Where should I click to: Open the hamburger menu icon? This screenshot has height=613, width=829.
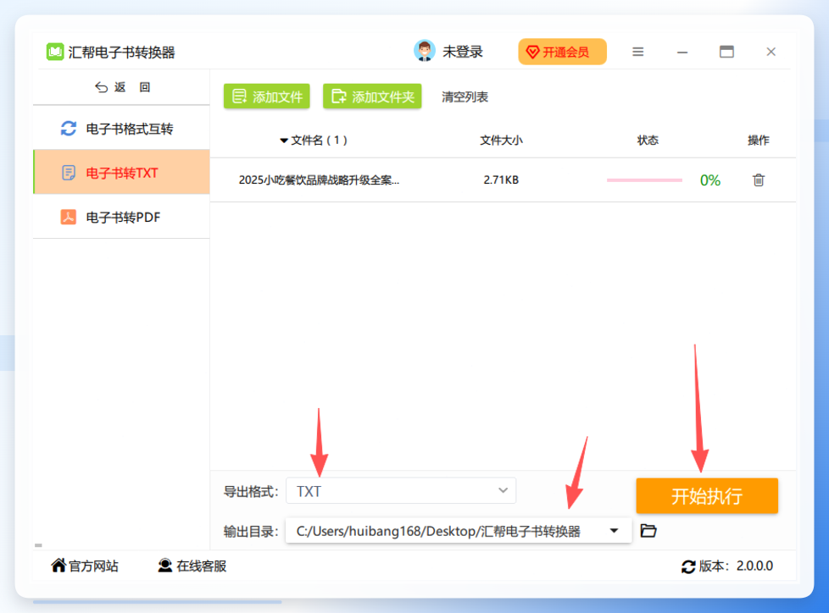tap(638, 52)
